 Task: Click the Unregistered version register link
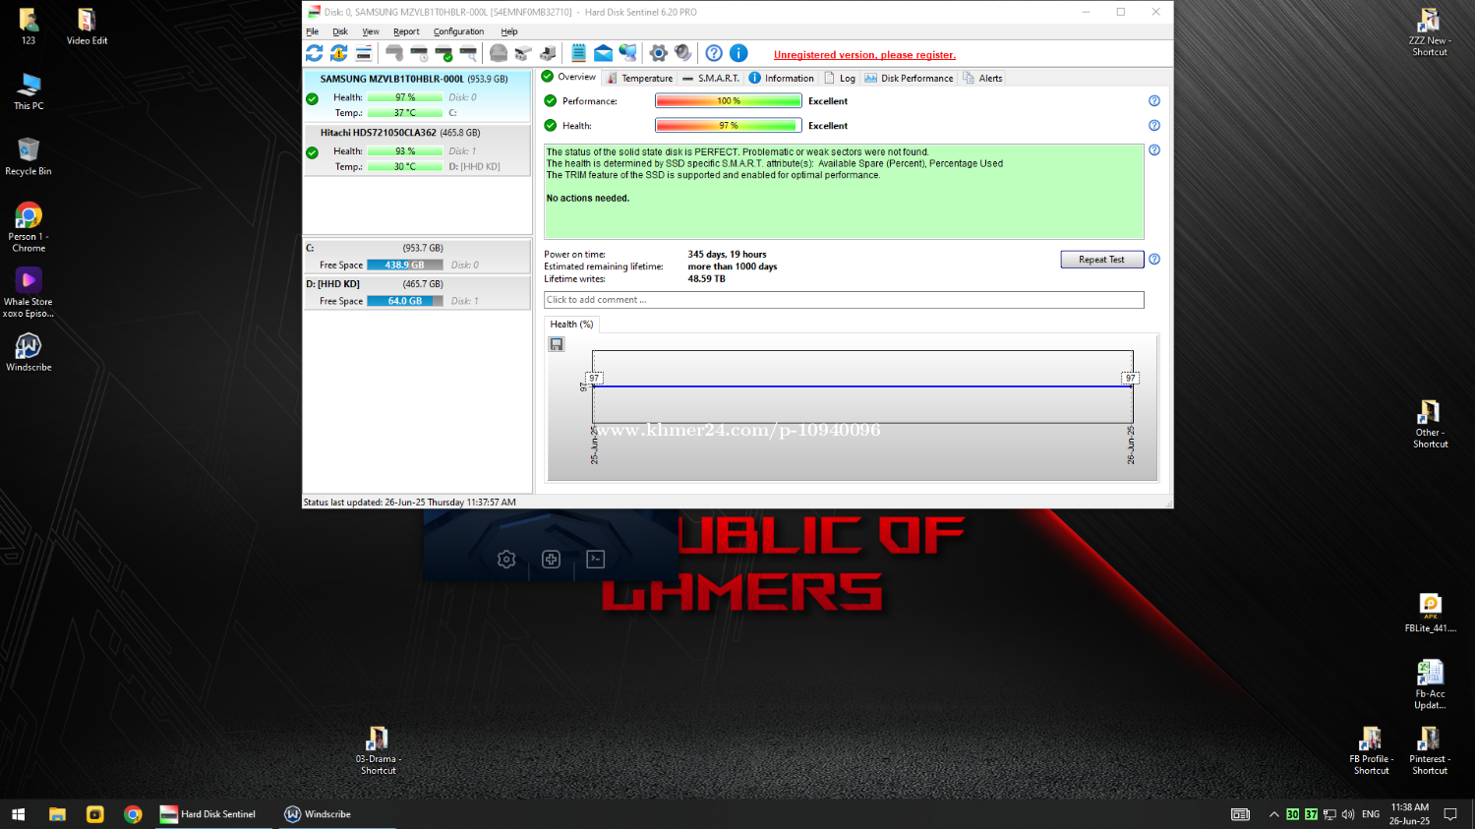tap(864, 55)
